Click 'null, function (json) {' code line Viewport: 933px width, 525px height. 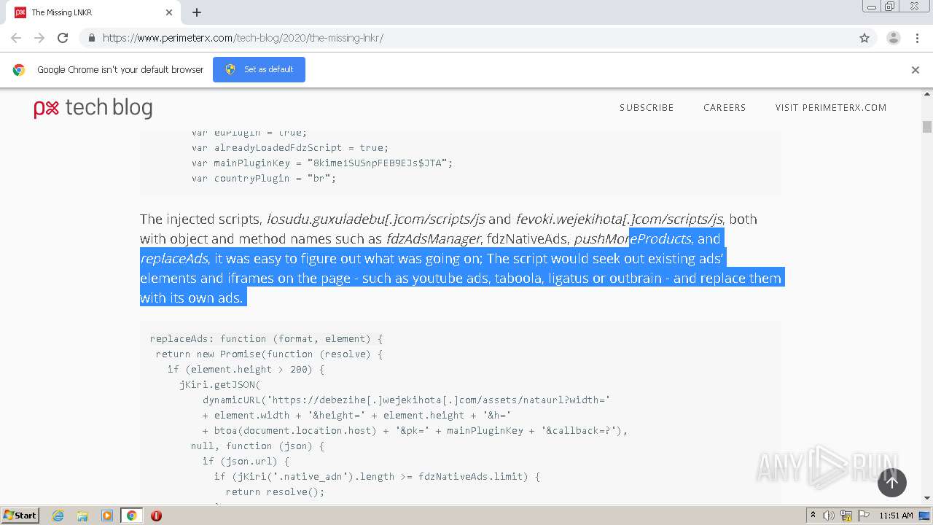257,446
